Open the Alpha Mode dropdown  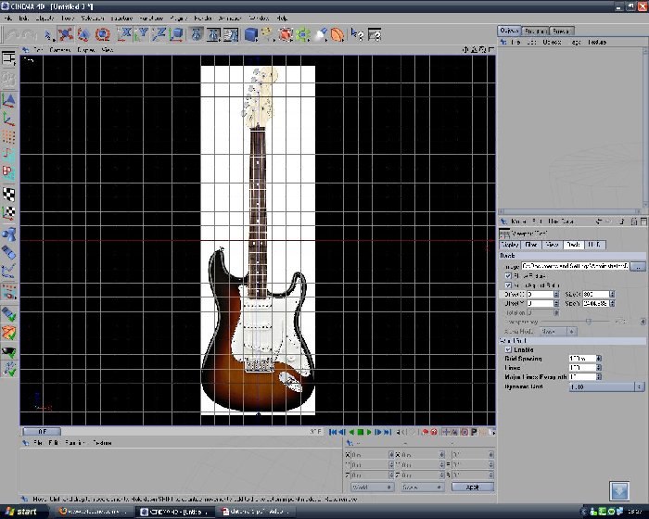pyautogui.click(x=557, y=332)
